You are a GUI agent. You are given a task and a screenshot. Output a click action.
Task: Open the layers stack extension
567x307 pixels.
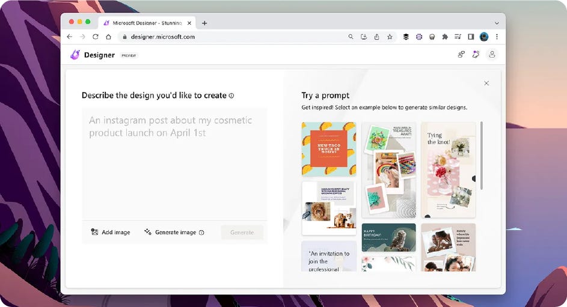pyautogui.click(x=406, y=37)
